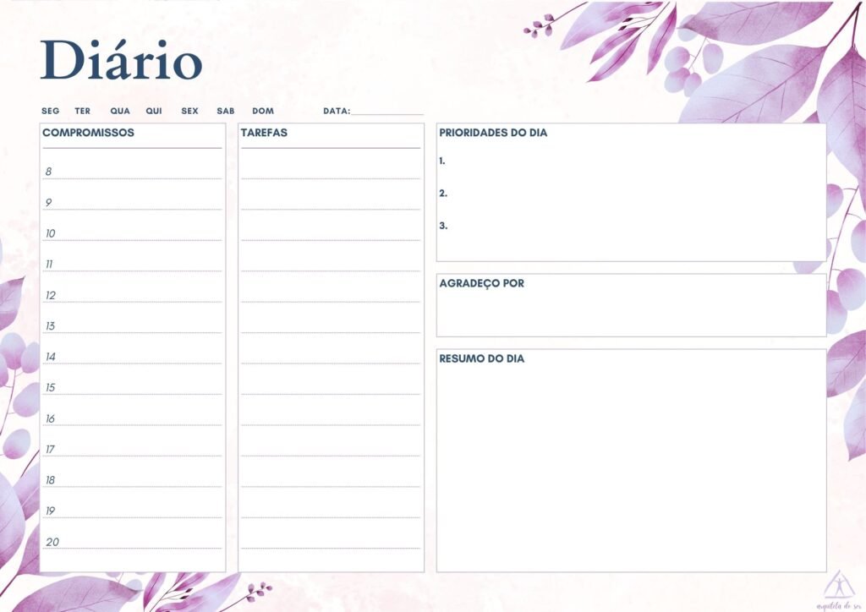Click inside the Resumo do Dia box
This screenshot has height=612, width=866.
coord(631,465)
